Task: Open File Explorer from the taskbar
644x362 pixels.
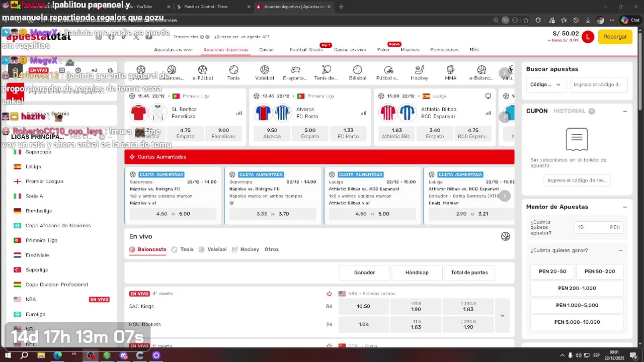Action: coord(41,355)
